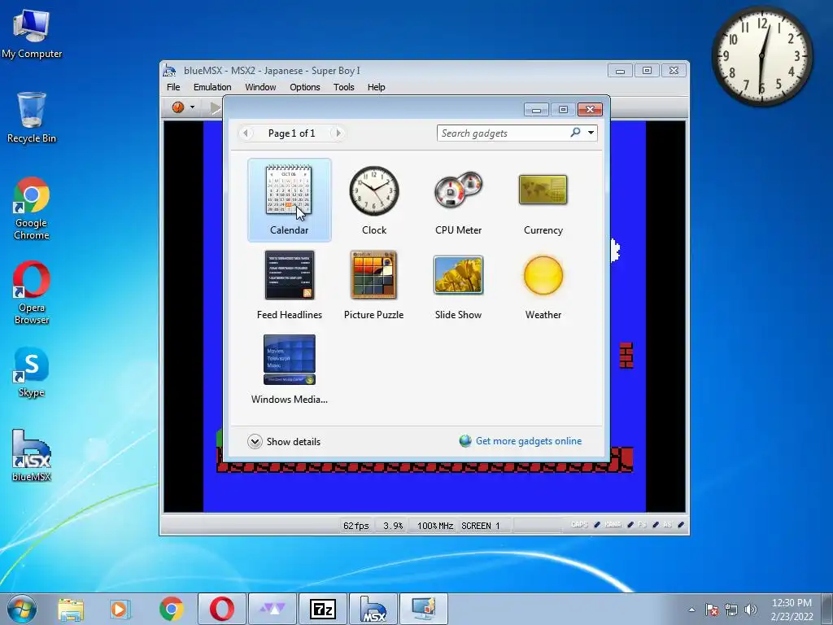The width and height of the screenshot is (833, 625).
Task: Open the blueMSX Emulation menu
Action: click(x=212, y=87)
